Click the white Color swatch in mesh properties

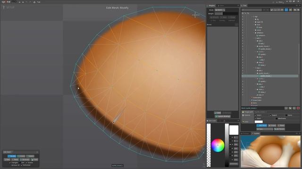pos(259,122)
